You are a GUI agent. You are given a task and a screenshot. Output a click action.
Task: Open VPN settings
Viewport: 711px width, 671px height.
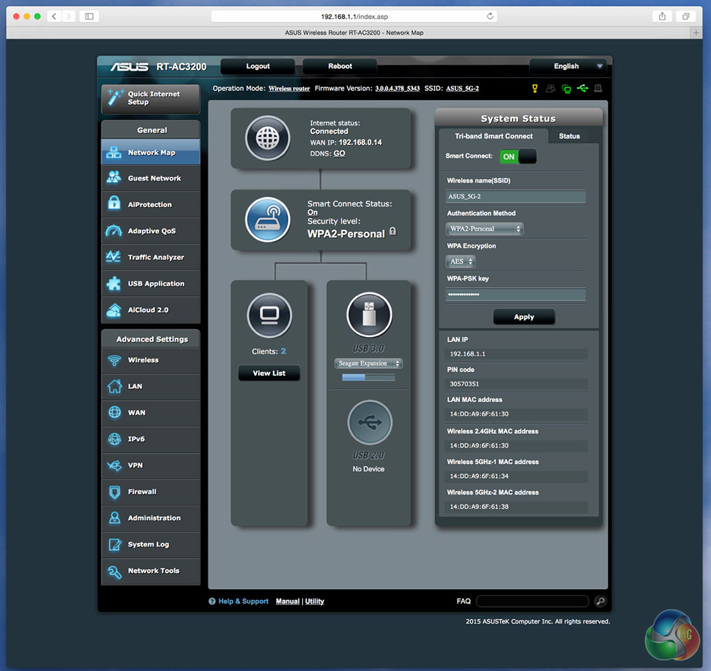(x=151, y=465)
